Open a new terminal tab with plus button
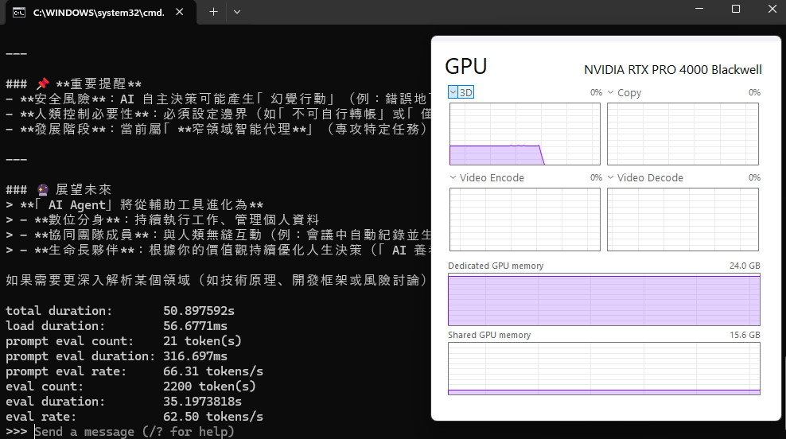 coord(213,12)
